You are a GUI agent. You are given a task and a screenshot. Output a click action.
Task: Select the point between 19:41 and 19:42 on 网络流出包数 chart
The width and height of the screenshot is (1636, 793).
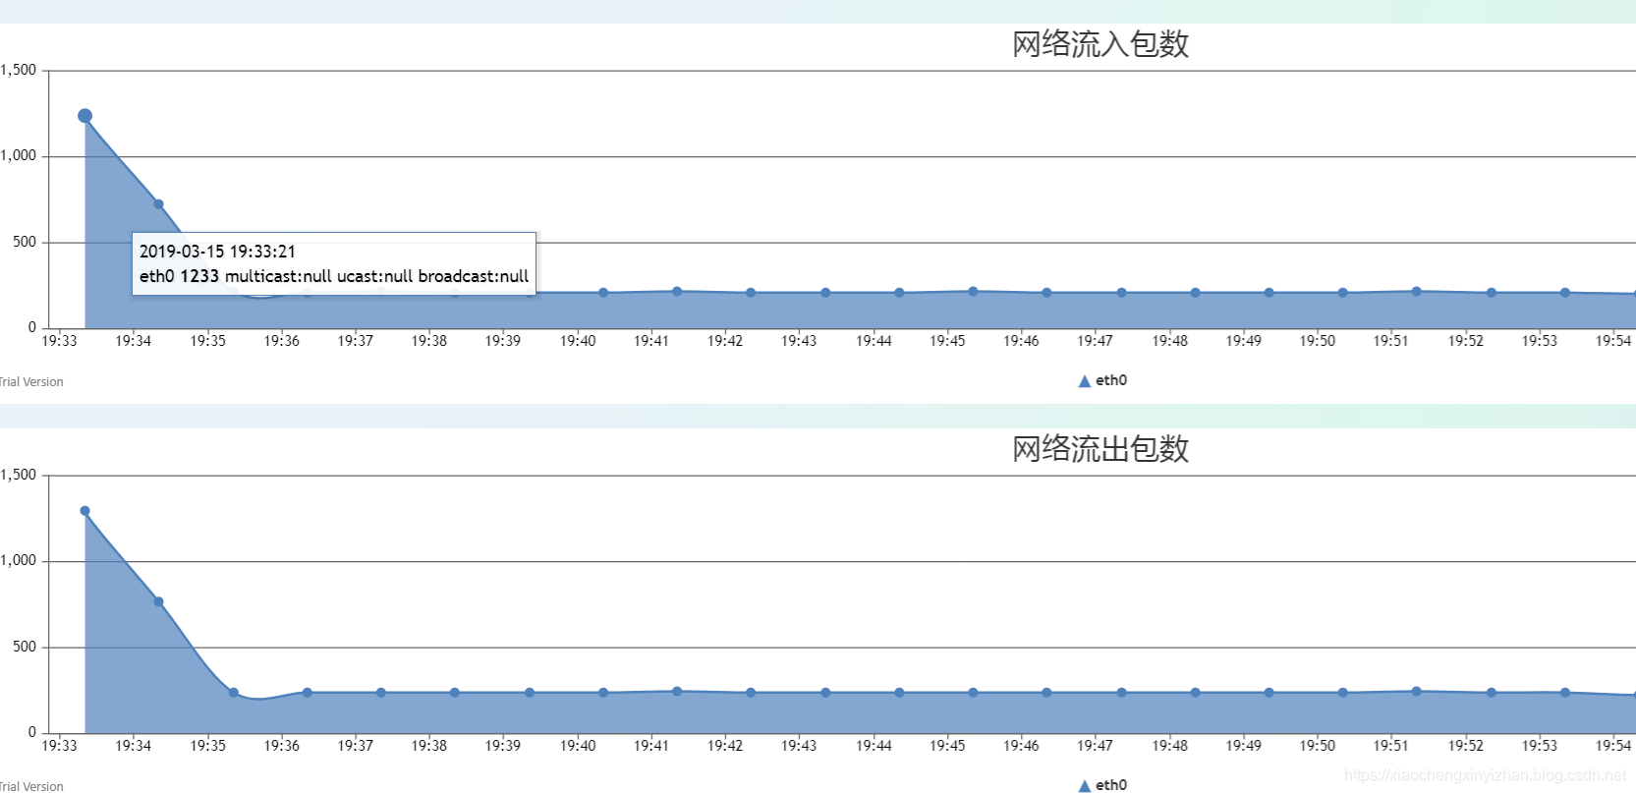coord(677,692)
